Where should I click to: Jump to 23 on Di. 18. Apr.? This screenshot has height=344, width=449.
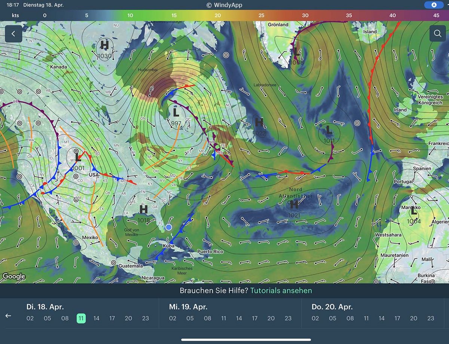tap(146, 319)
